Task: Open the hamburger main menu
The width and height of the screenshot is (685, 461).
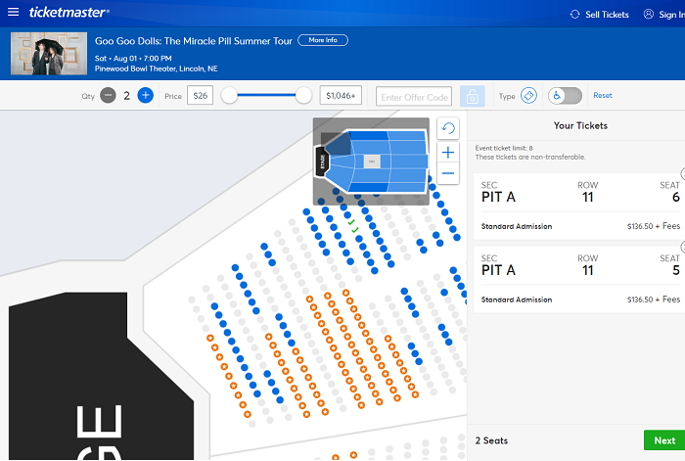Action: pyautogui.click(x=13, y=13)
